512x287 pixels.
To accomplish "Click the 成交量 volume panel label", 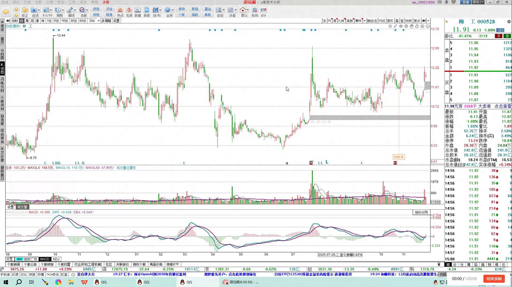I will [x=22, y=207].
